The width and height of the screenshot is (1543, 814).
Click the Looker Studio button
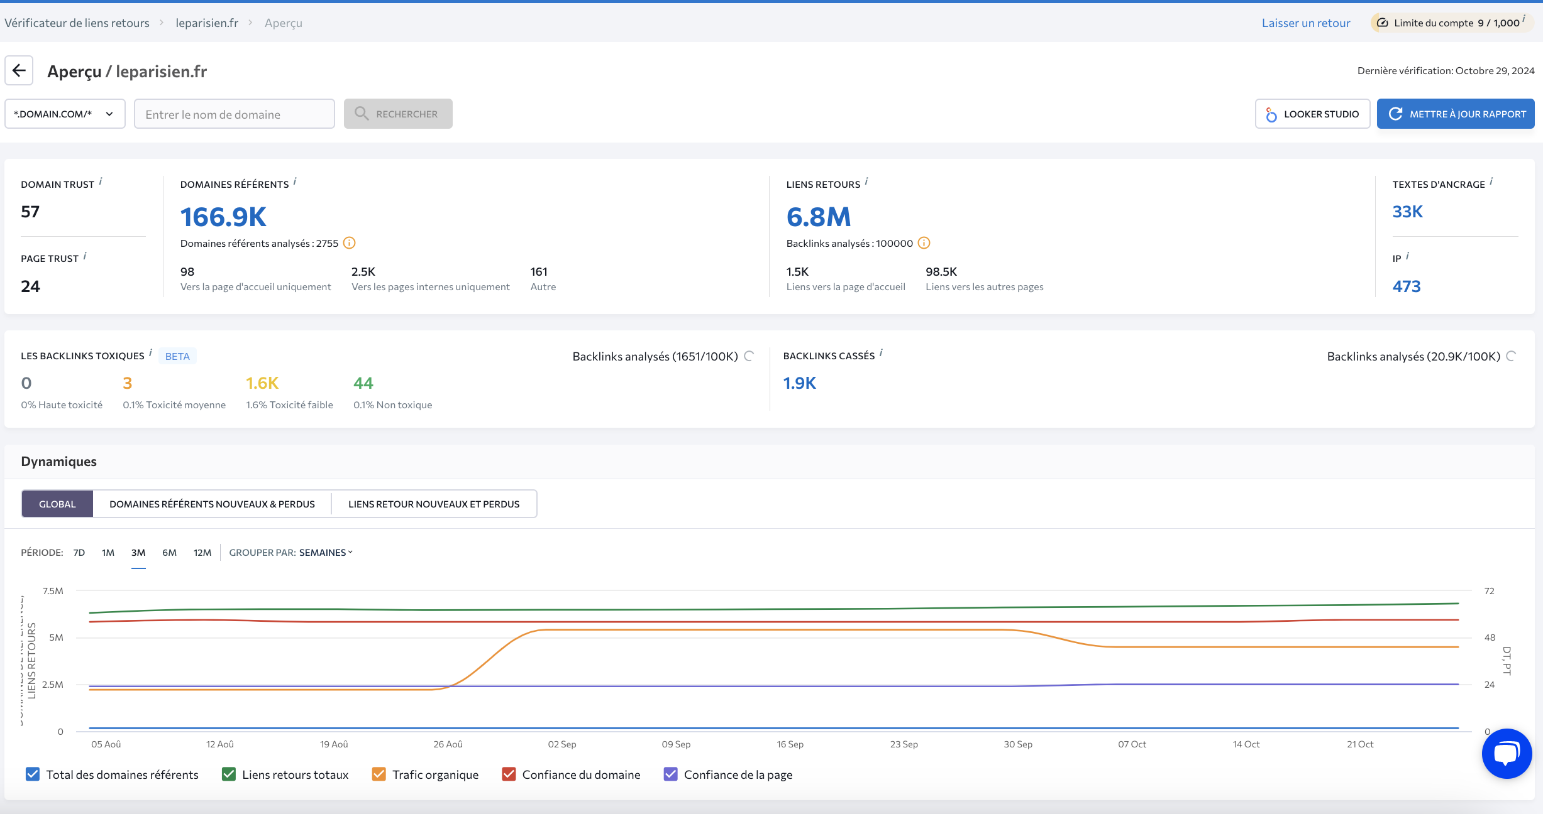click(x=1312, y=114)
